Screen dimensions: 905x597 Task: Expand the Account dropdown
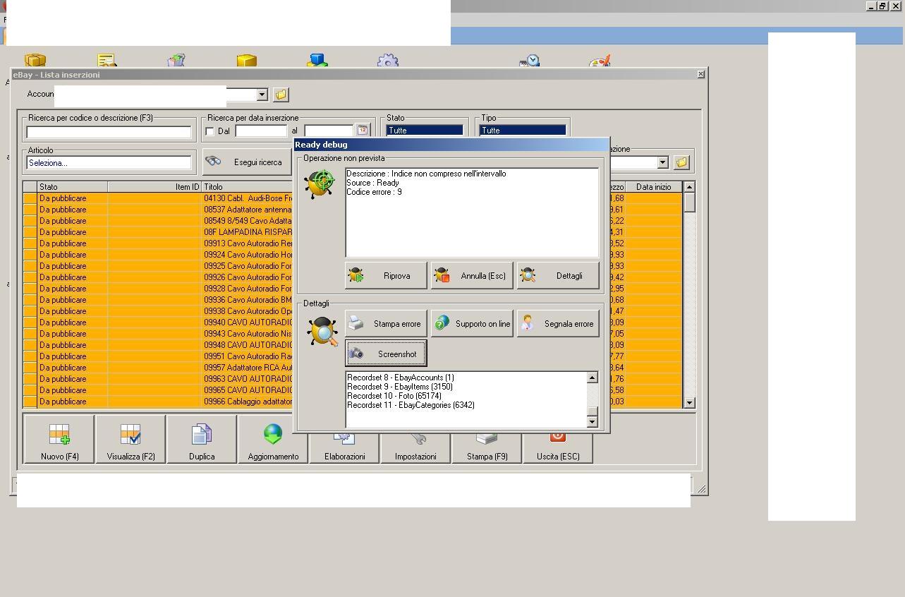click(x=262, y=95)
